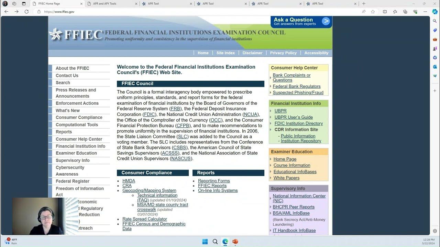This screenshot has height=247, width=440.
Task: Open the sidebar Games chess icon
Action: 435,48
